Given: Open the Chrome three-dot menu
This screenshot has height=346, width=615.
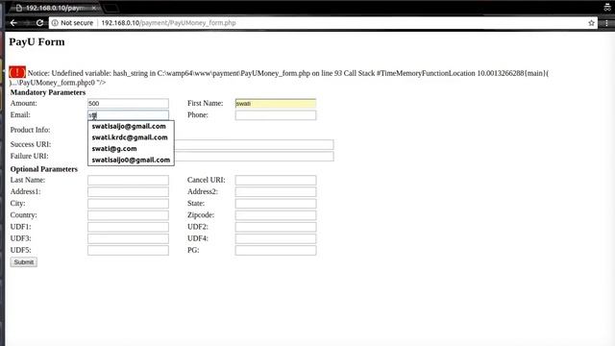Looking at the screenshot, I should click(606, 23).
